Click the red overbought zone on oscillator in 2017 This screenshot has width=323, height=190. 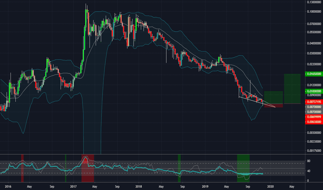88,168
